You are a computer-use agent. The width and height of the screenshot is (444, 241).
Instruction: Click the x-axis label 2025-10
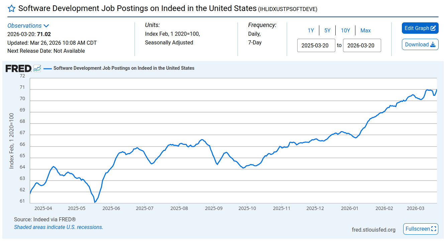[247, 208]
